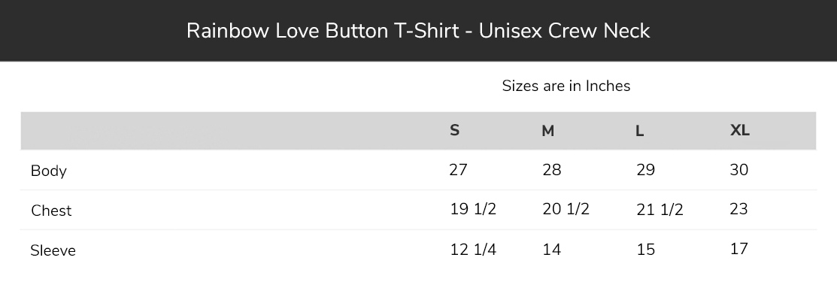
Task: Click Sleeve value 14 for M
Action: [551, 250]
